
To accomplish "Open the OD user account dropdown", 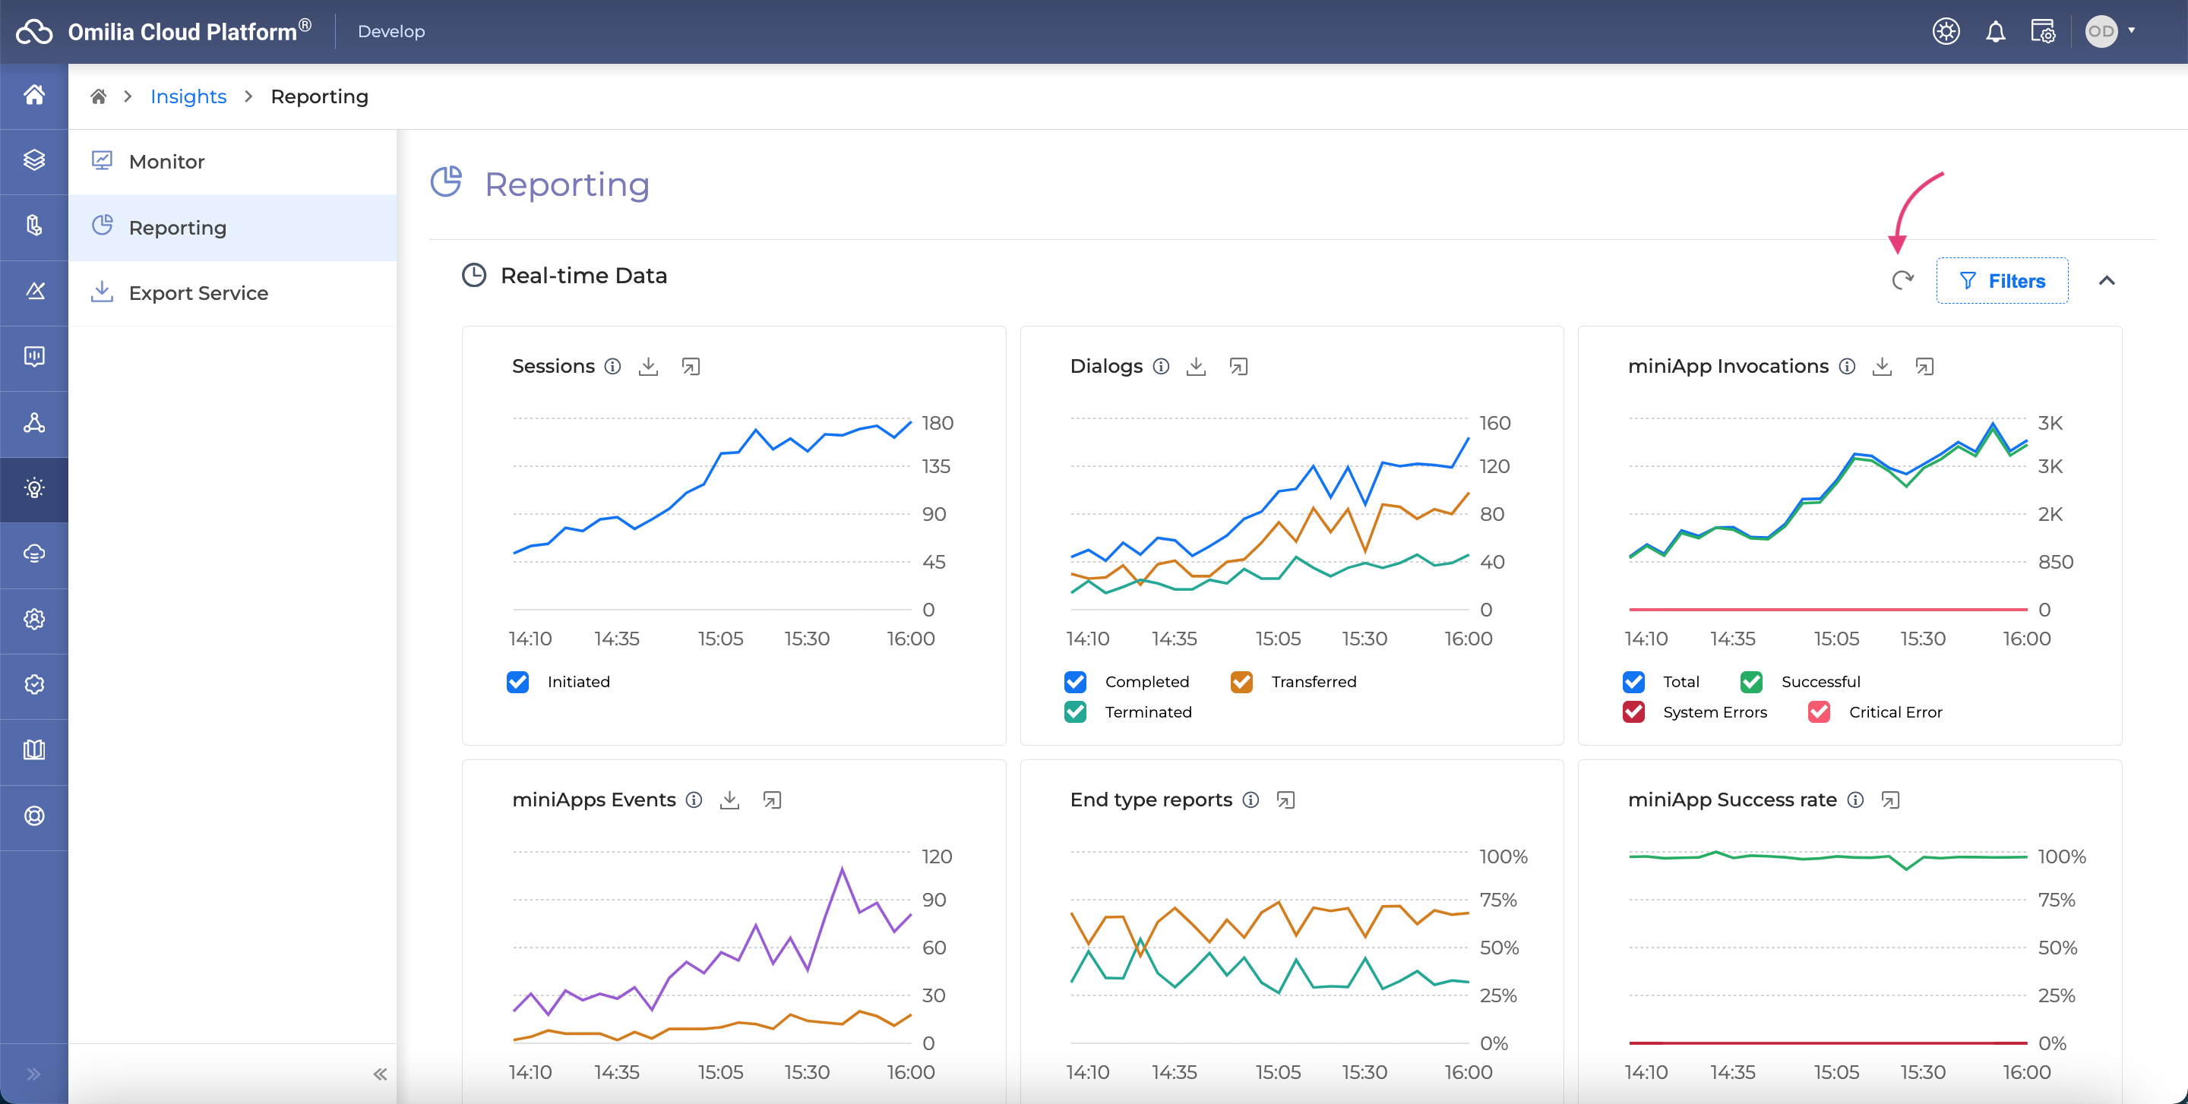I will (2111, 31).
